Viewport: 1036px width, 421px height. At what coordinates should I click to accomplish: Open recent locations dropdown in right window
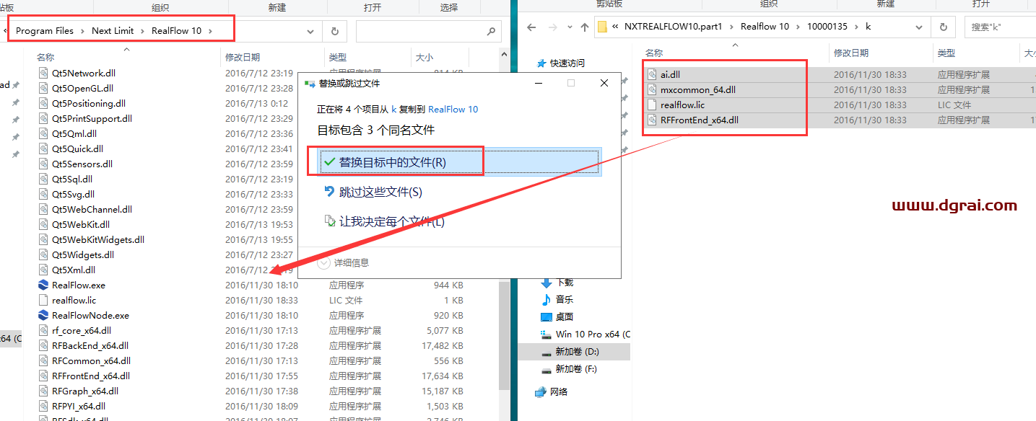click(x=569, y=27)
